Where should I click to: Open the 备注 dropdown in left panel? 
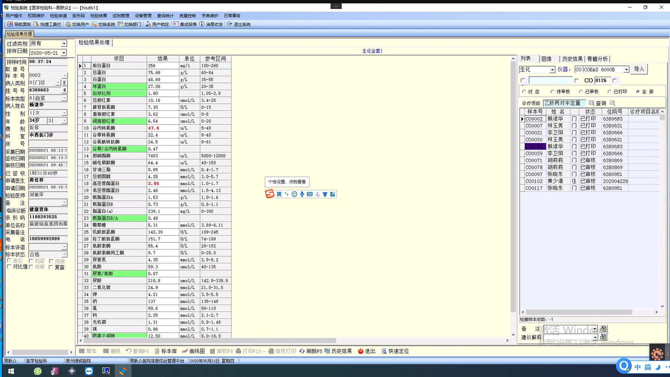click(x=65, y=203)
